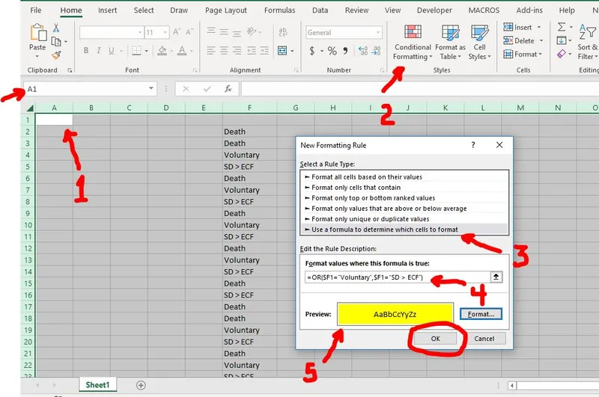Apply the Font Color button
The height and width of the screenshot is (397, 599).
point(182,50)
